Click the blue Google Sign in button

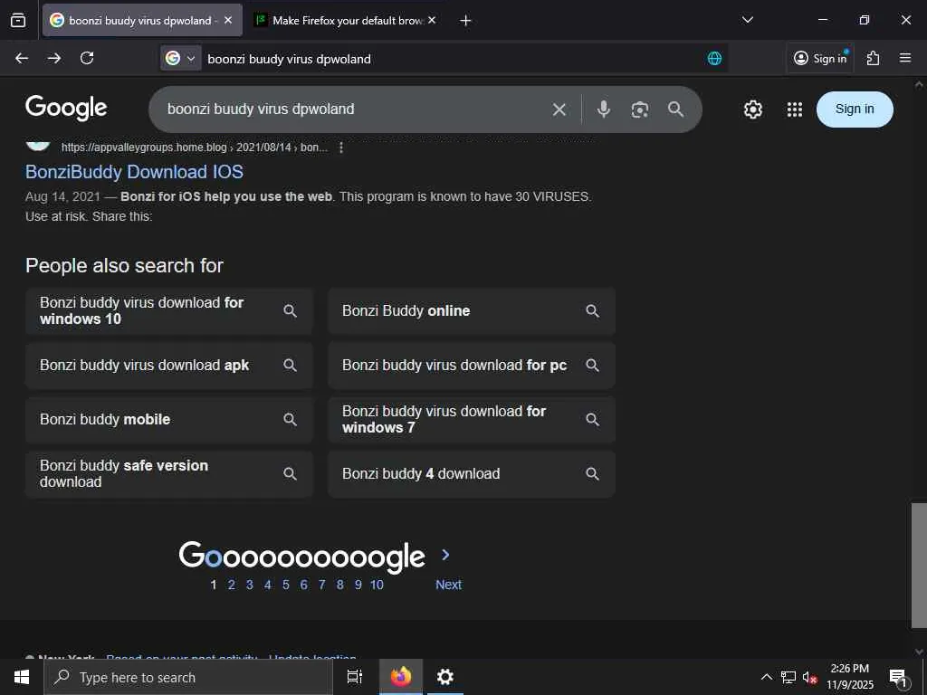(855, 109)
